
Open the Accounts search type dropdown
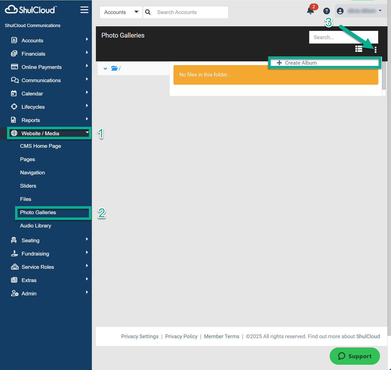tap(121, 12)
